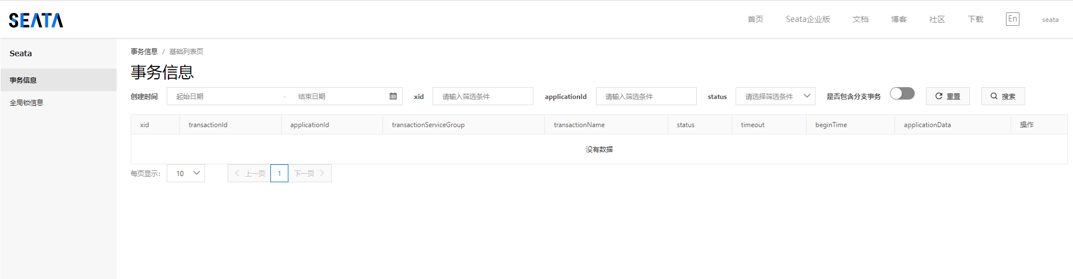
Task: Open 全局锁信息 in the sidebar
Action: pyautogui.click(x=26, y=103)
